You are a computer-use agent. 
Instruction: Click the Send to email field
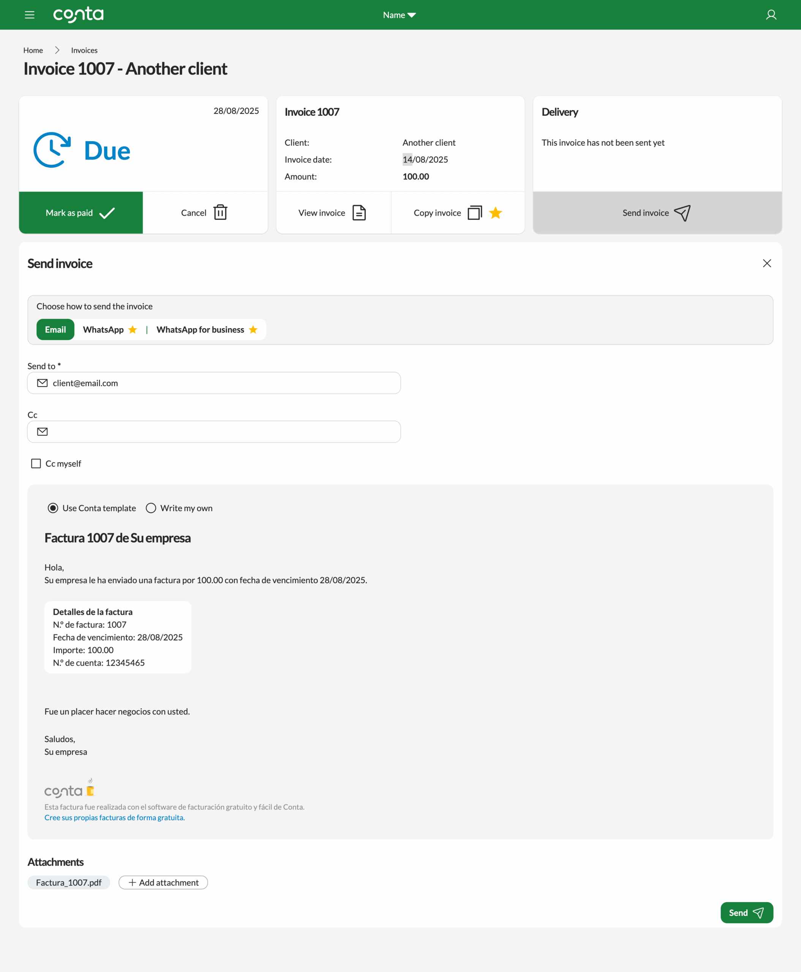pyautogui.click(x=214, y=383)
